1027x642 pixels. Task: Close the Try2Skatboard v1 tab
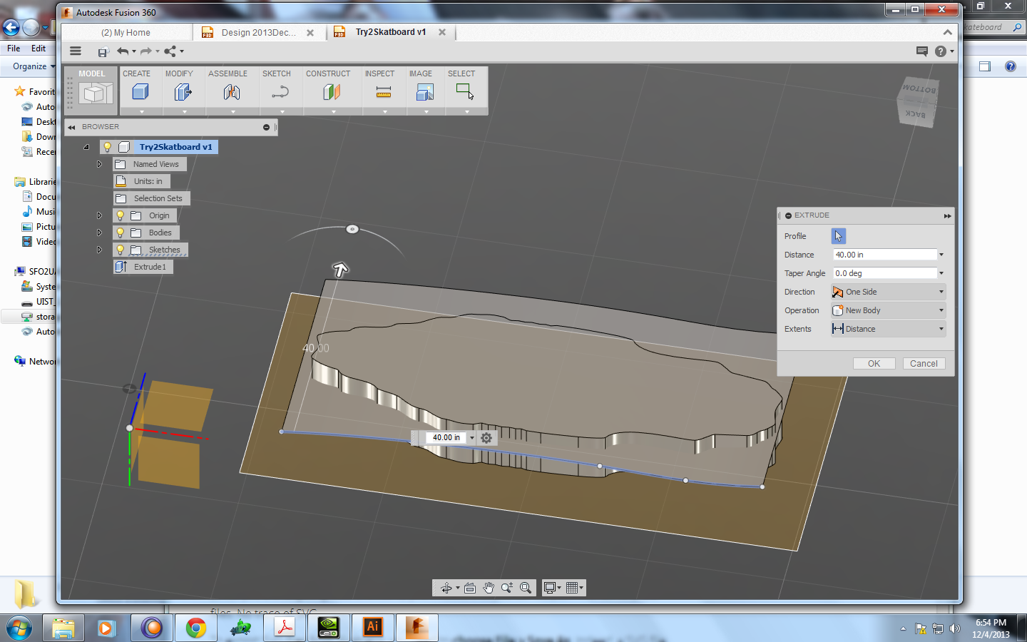point(442,32)
